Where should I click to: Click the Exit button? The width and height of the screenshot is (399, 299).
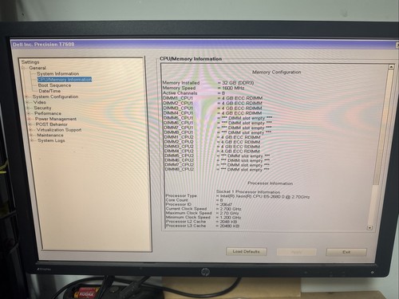pyautogui.click(x=346, y=252)
